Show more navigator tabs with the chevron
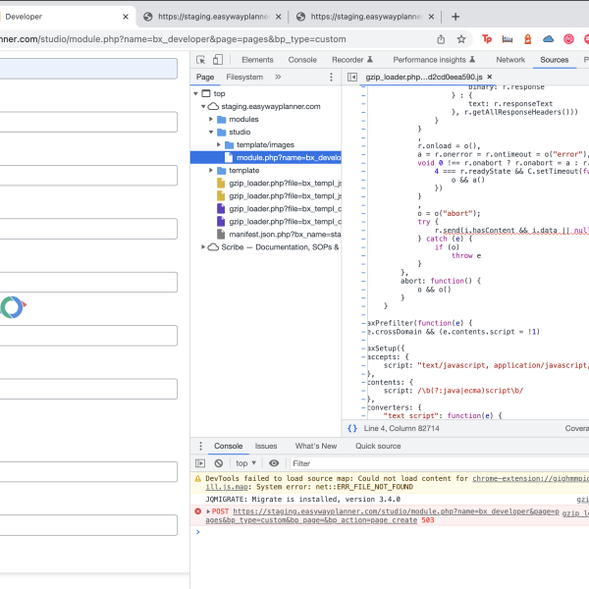The image size is (589, 589). (278, 77)
